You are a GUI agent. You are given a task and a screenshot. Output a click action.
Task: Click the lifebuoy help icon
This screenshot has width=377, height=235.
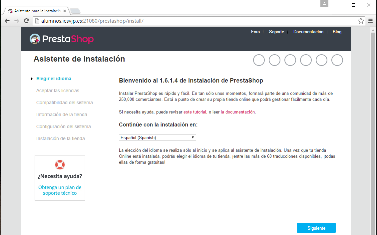60,164
